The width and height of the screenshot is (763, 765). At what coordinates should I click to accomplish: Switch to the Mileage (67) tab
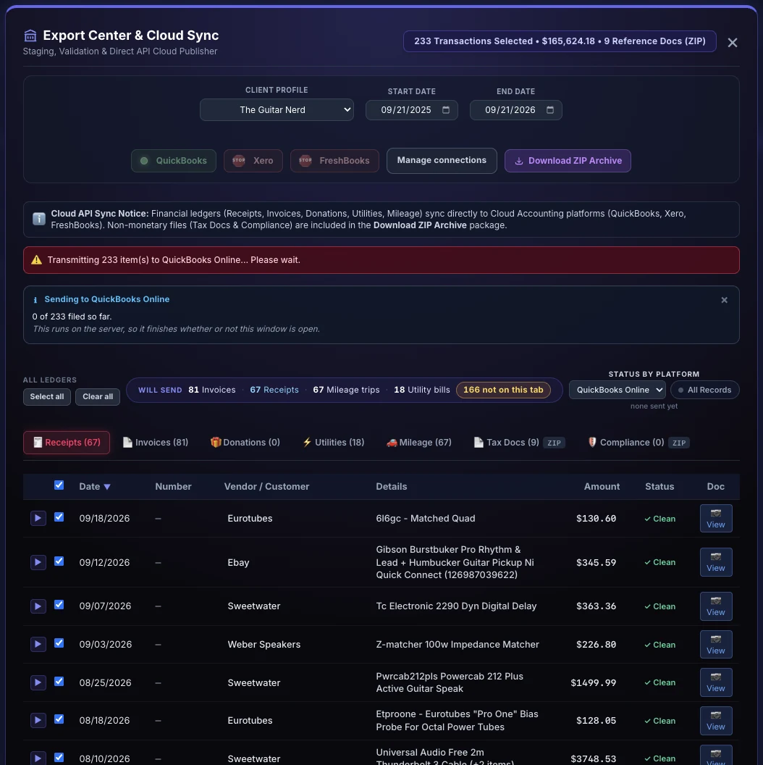coord(419,443)
